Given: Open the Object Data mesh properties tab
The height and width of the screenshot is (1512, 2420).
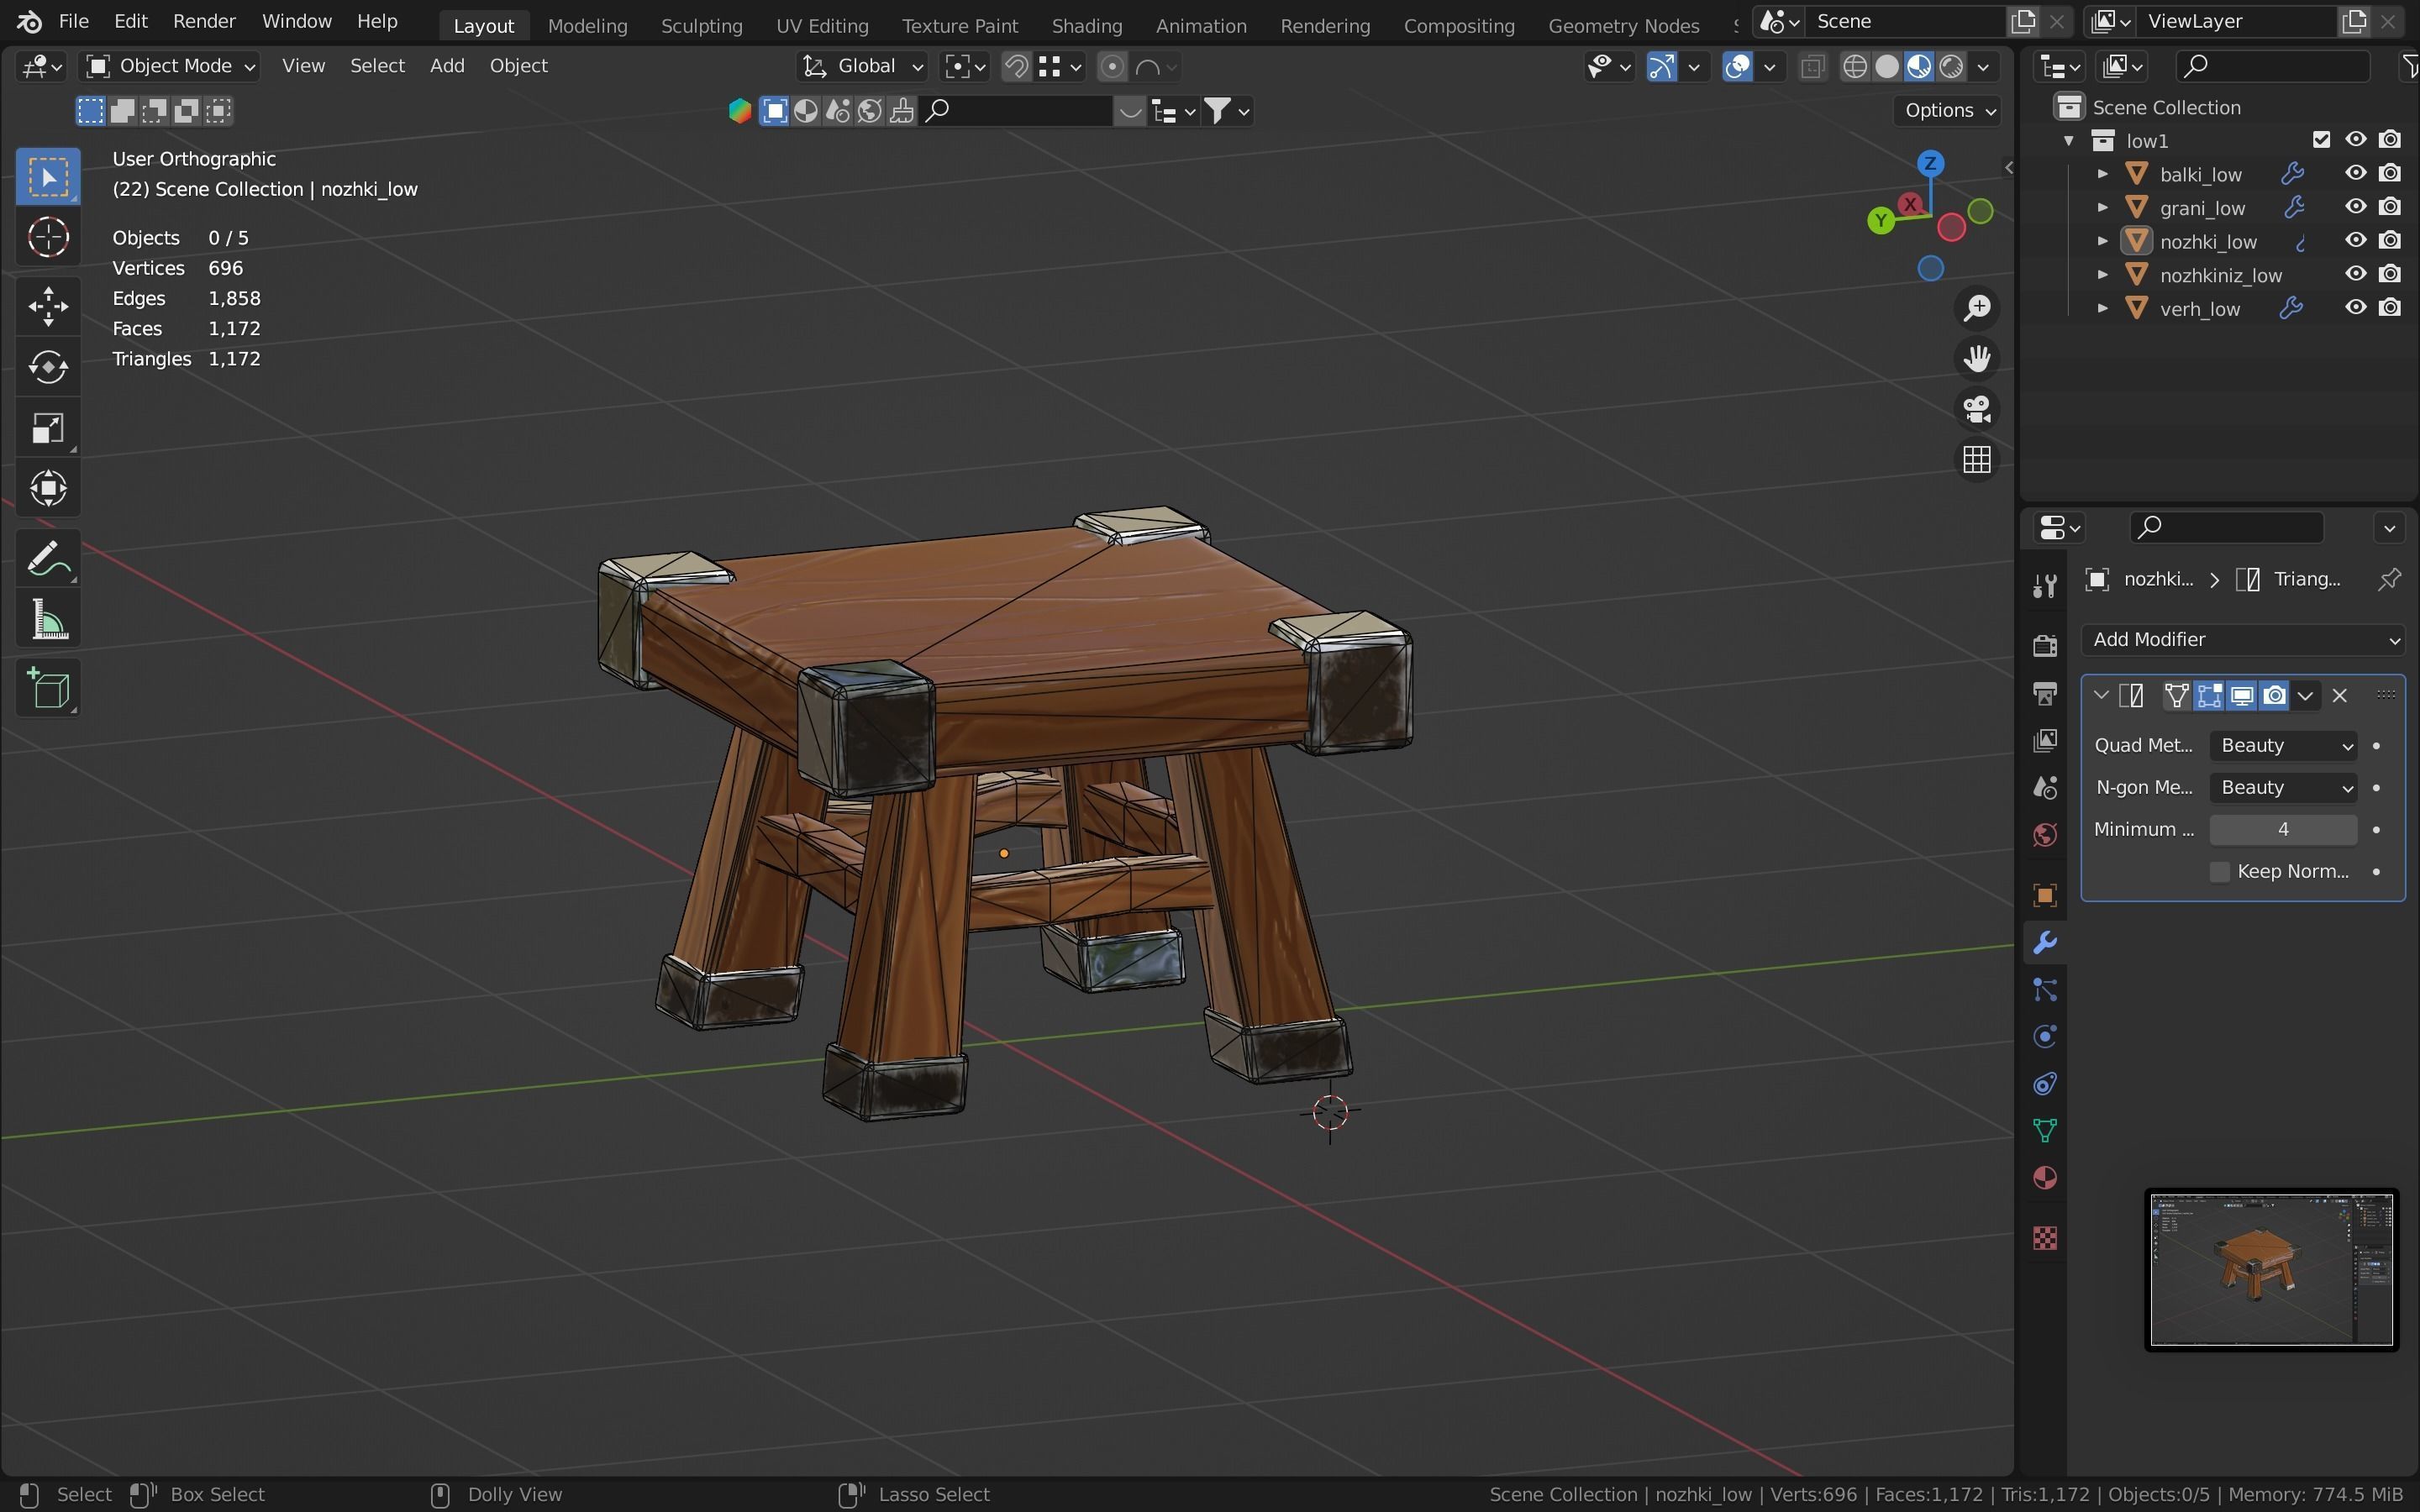Looking at the screenshot, I should click(2045, 1131).
